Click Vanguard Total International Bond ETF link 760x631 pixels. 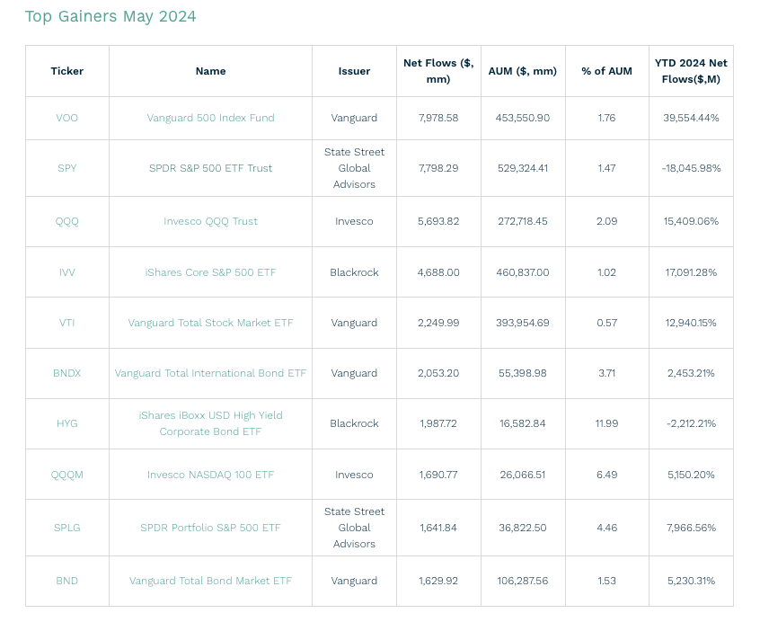(x=210, y=373)
